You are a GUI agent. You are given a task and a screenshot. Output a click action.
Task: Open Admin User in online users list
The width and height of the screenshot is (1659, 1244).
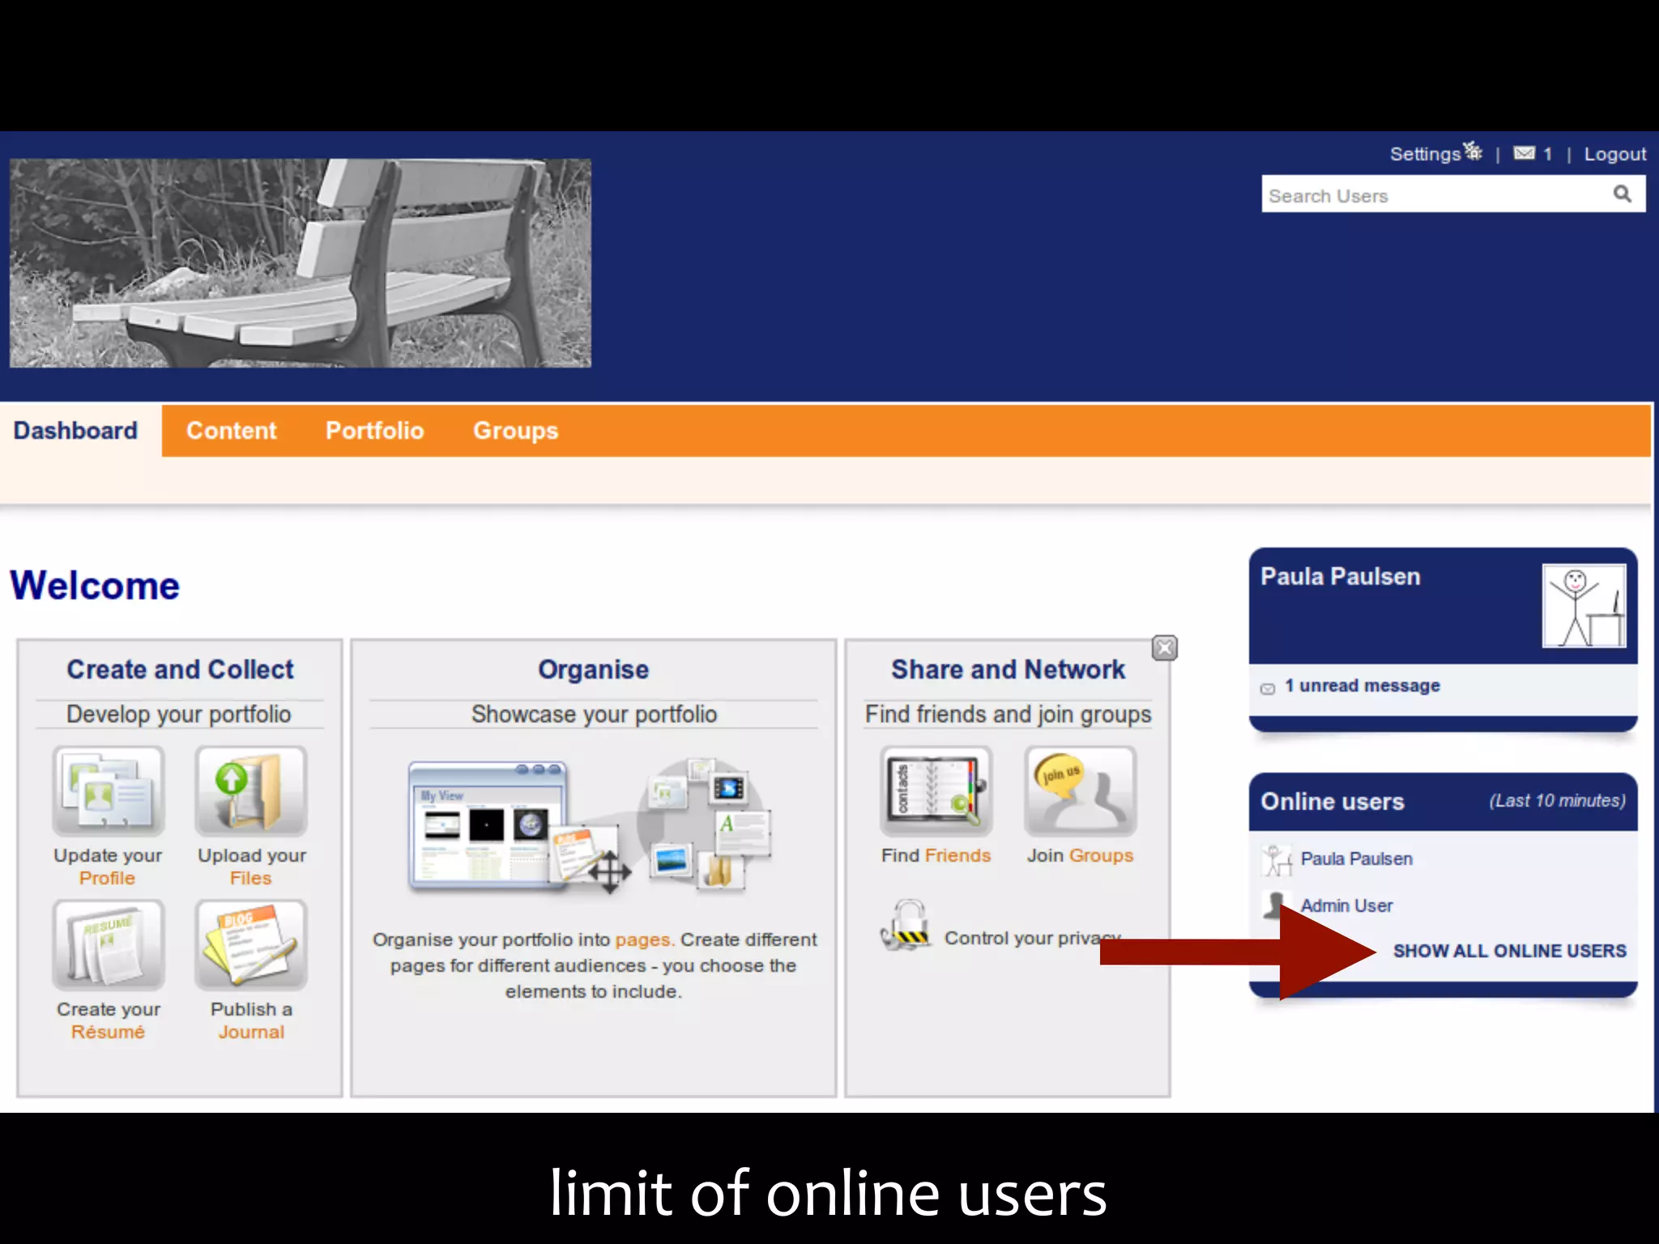[1346, 905]
